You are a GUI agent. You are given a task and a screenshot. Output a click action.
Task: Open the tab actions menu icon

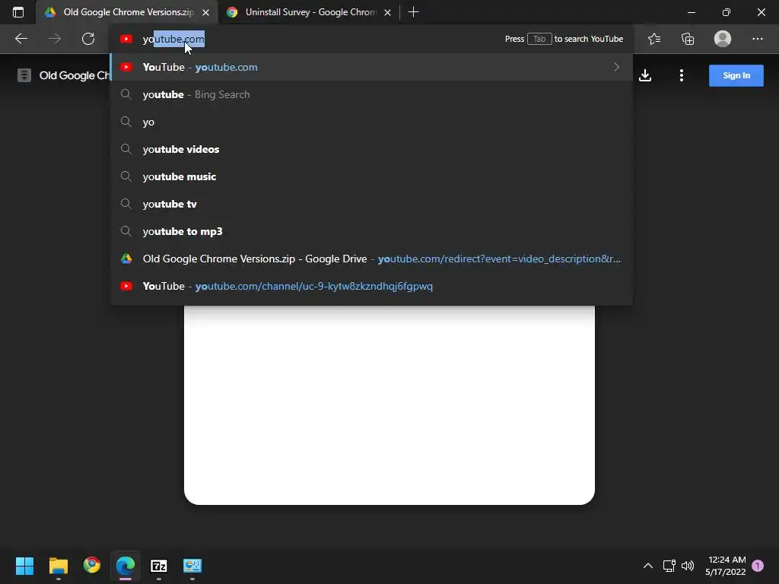(x=18, y=12)
